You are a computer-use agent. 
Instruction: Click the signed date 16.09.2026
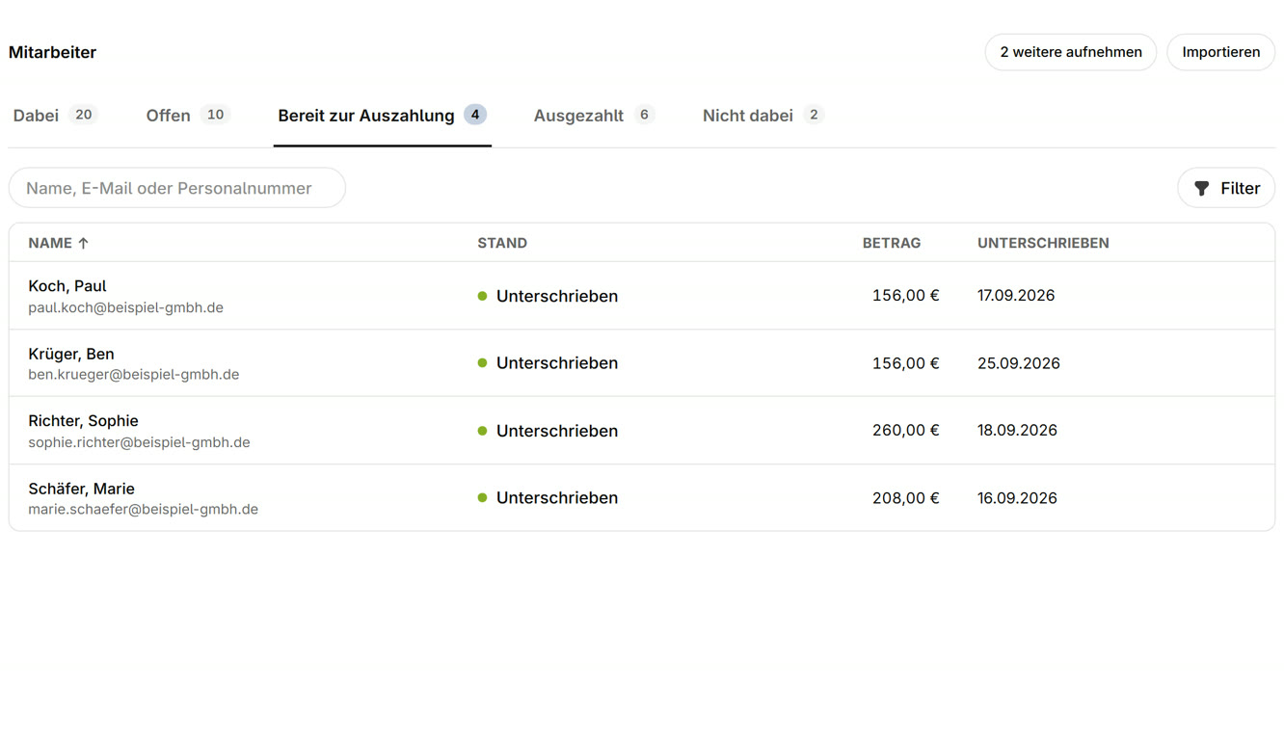click(x=1017, y=498)
